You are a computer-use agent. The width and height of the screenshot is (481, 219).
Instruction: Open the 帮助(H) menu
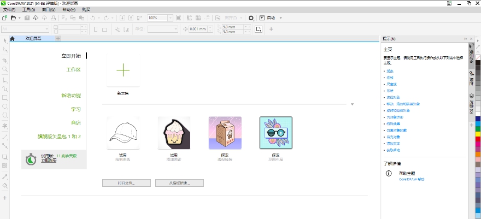69,10
